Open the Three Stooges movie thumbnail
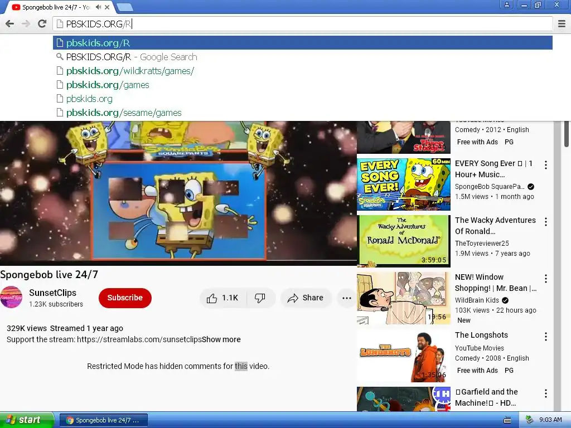The height and width of the screenshot is (428, 571). click(404, 137)
